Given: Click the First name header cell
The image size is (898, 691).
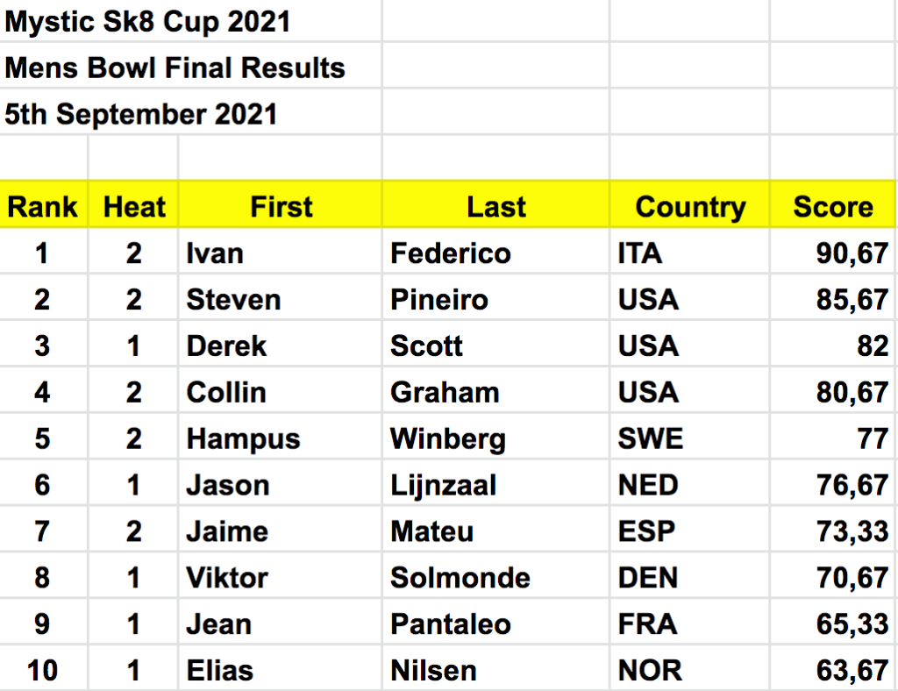Looking at the screenshot, I should pyautogui.click(x=281, y=207).
